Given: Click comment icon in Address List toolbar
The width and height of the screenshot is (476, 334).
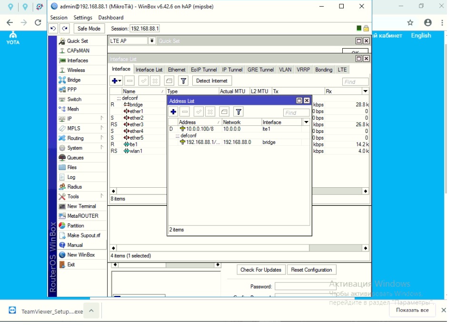Looking at the screenshot, I should (x=224, y=112).
